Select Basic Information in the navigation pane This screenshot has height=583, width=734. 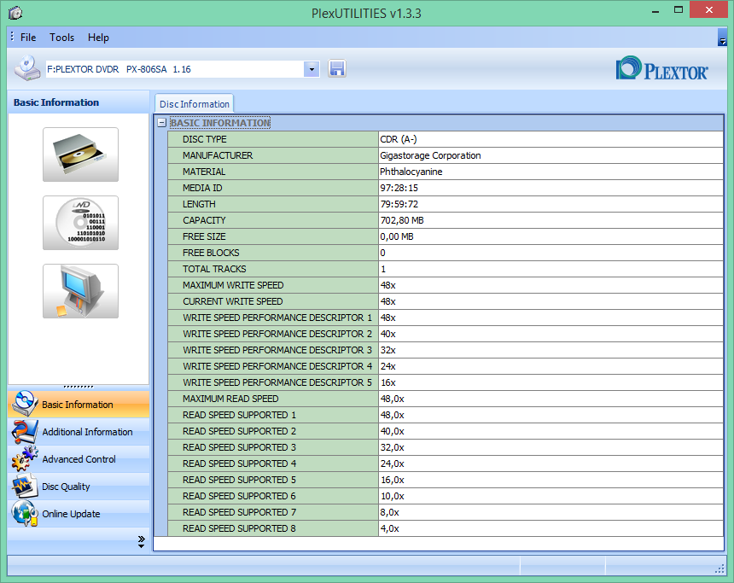(x=79, y=404)
